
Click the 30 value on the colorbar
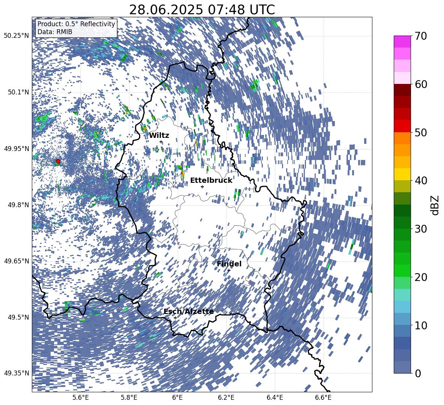click(421, 229)
